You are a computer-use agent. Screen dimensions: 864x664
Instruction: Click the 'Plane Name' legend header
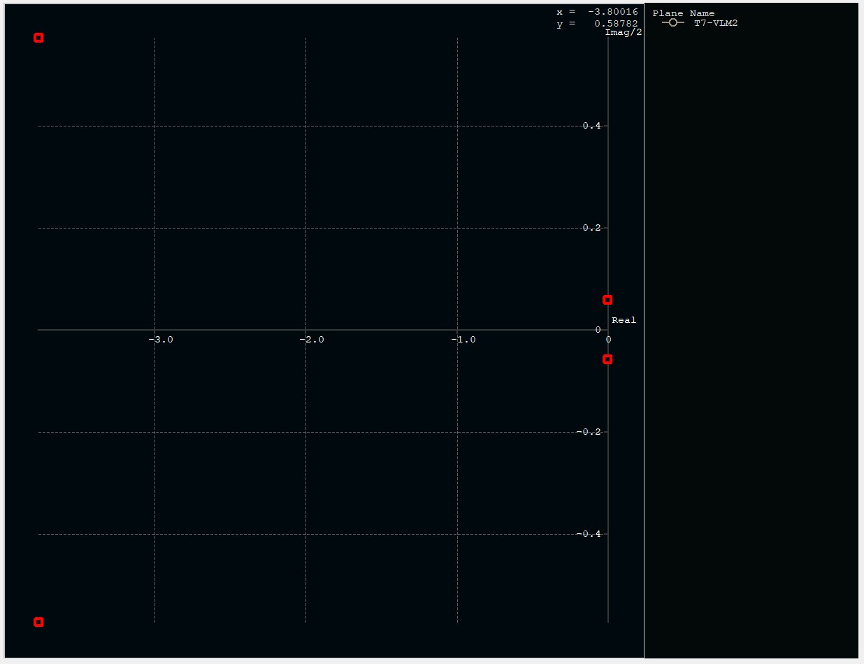684,13
